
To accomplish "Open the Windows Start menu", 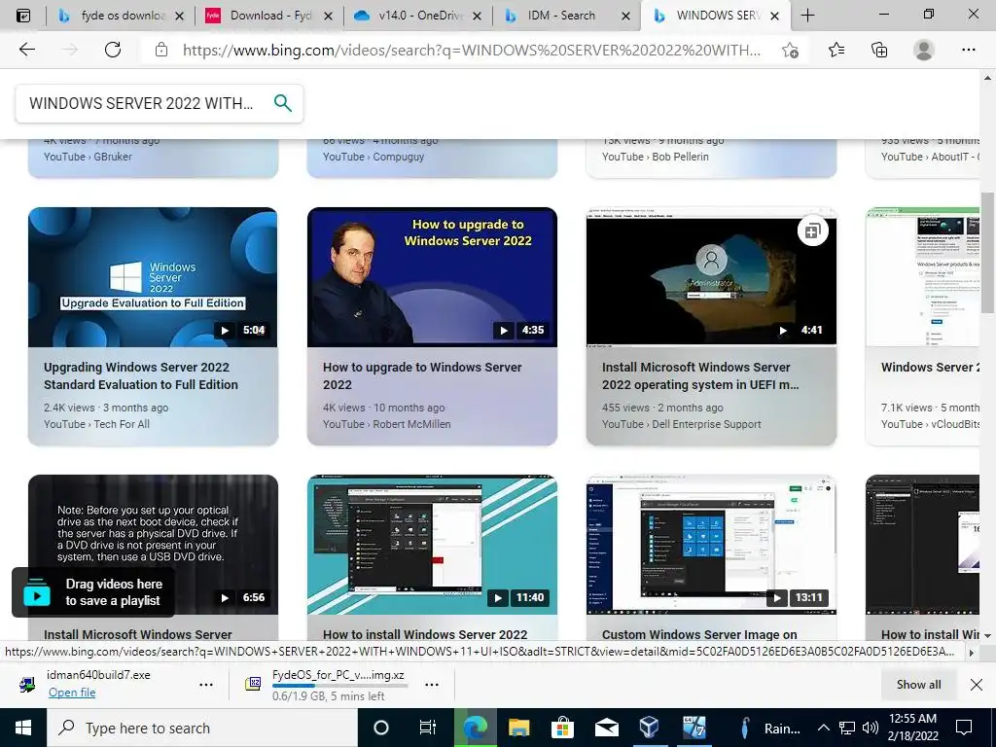I will [x=23, y=728].
